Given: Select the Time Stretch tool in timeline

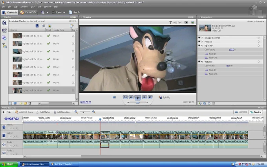Looking at the screenshot, I should (9, 112).
